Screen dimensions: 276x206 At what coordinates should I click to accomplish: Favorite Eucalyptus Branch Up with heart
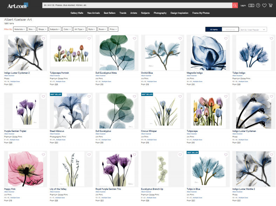[x=180, y=154]
